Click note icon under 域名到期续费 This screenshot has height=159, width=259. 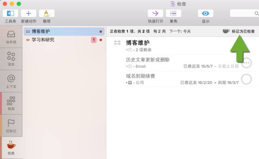(x=130, y=83)
